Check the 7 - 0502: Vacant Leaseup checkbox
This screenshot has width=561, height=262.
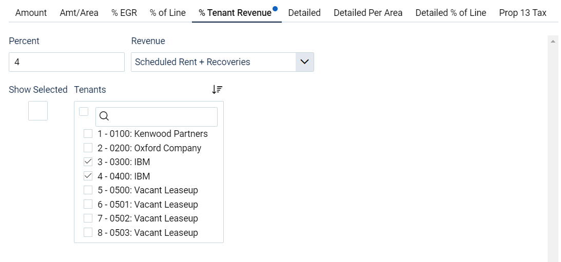88,218
